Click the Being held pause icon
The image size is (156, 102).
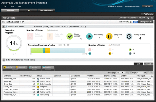click(109, 36)
